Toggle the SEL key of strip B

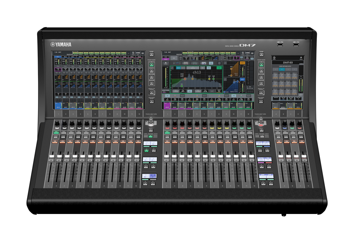(285, 132)
